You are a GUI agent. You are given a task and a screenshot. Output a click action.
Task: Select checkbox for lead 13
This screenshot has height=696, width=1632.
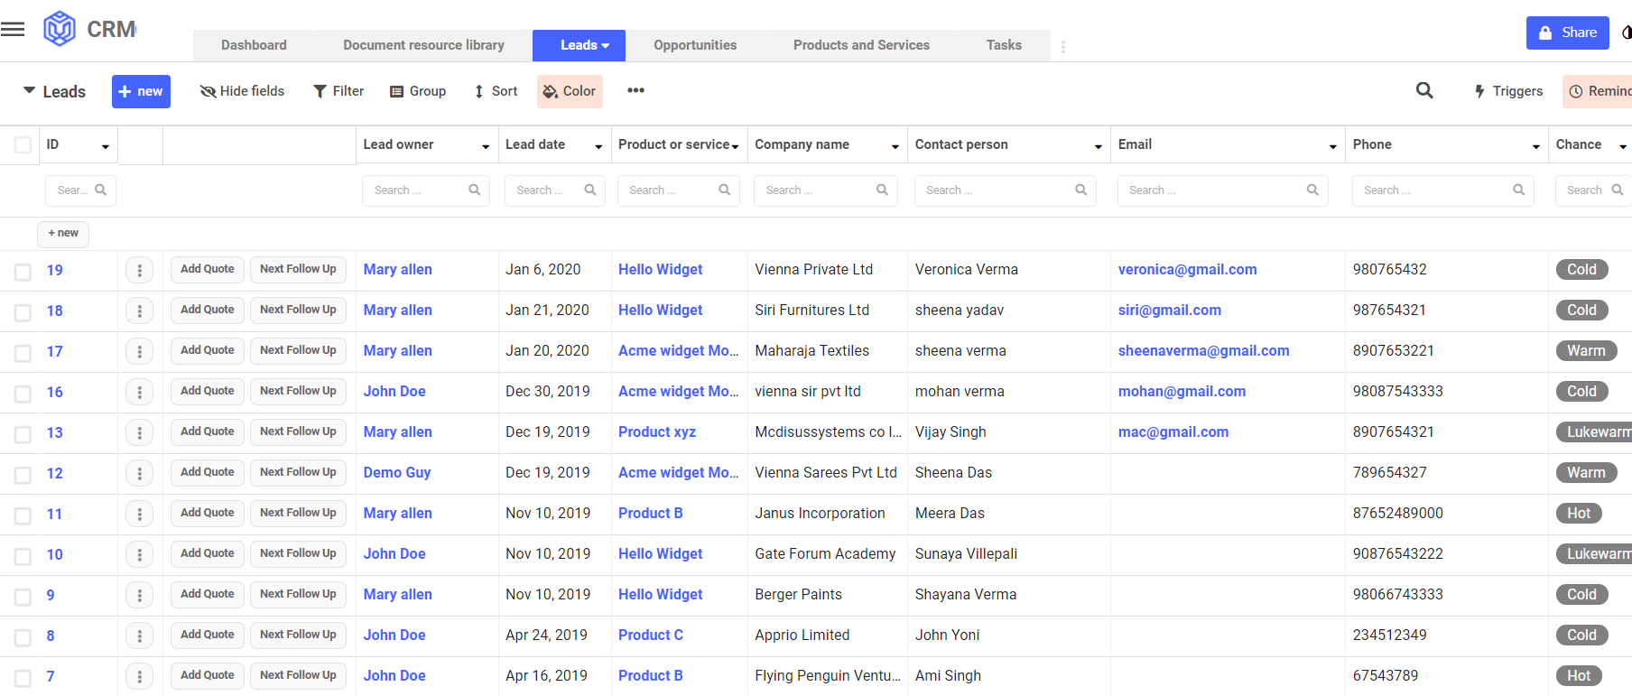[23, 434]
